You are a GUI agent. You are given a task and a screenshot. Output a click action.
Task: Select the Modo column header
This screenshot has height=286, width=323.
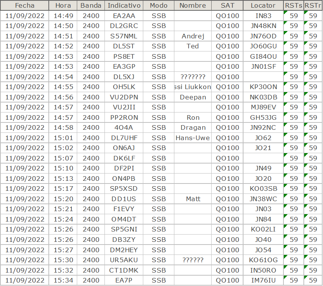click(x=159, y=5)
